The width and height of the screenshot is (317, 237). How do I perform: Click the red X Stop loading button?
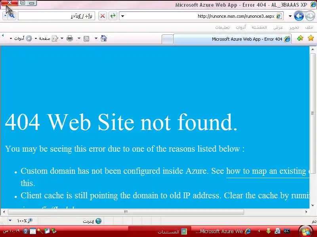click(103, 16)
